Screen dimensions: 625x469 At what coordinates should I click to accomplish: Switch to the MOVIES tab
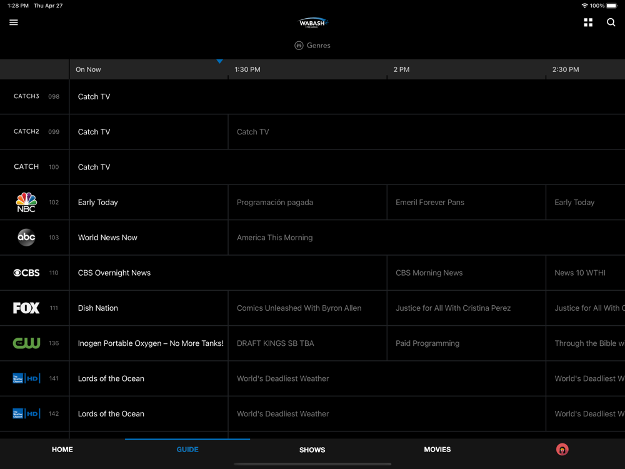coord(437,450)
